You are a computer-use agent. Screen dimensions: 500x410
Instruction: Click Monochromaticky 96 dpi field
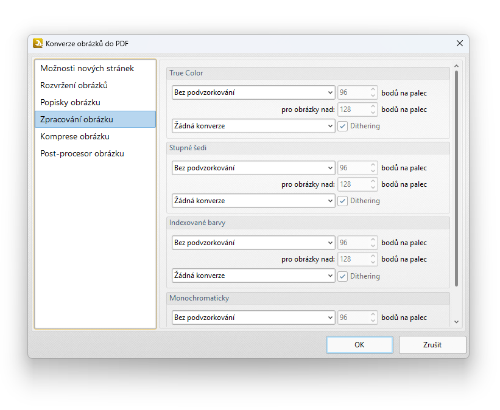353,318
